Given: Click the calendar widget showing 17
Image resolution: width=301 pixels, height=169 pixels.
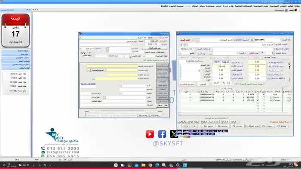Looking at the screenshot, I should click(15, 30).
